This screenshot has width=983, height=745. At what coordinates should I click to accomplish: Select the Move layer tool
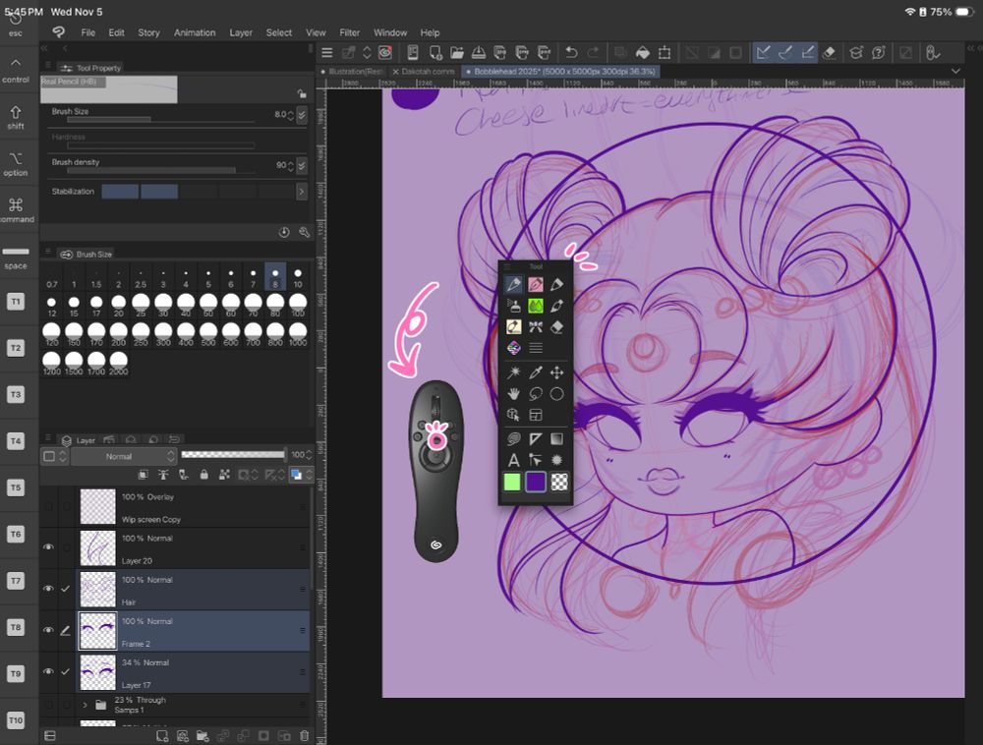point(556,372)
